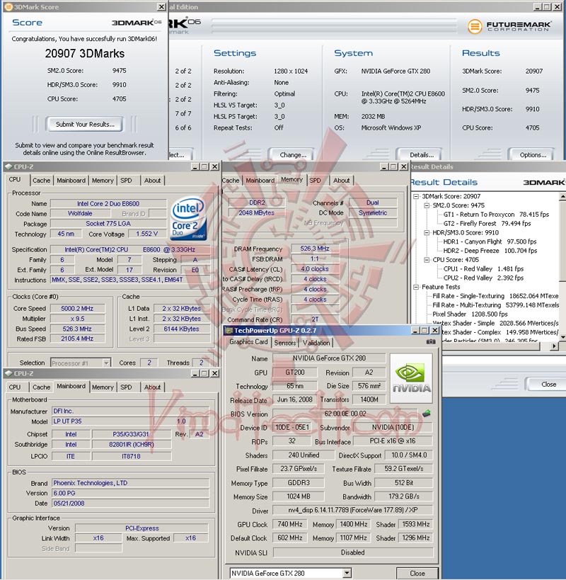Click the Options... results button

point(533,155)
